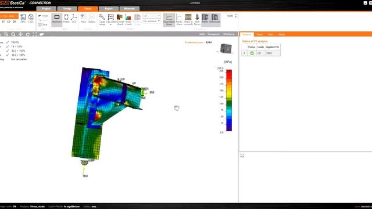Click the expand arrows icon in lower right panel
This screenshot has width=372, height=209.
pos(242,156)
